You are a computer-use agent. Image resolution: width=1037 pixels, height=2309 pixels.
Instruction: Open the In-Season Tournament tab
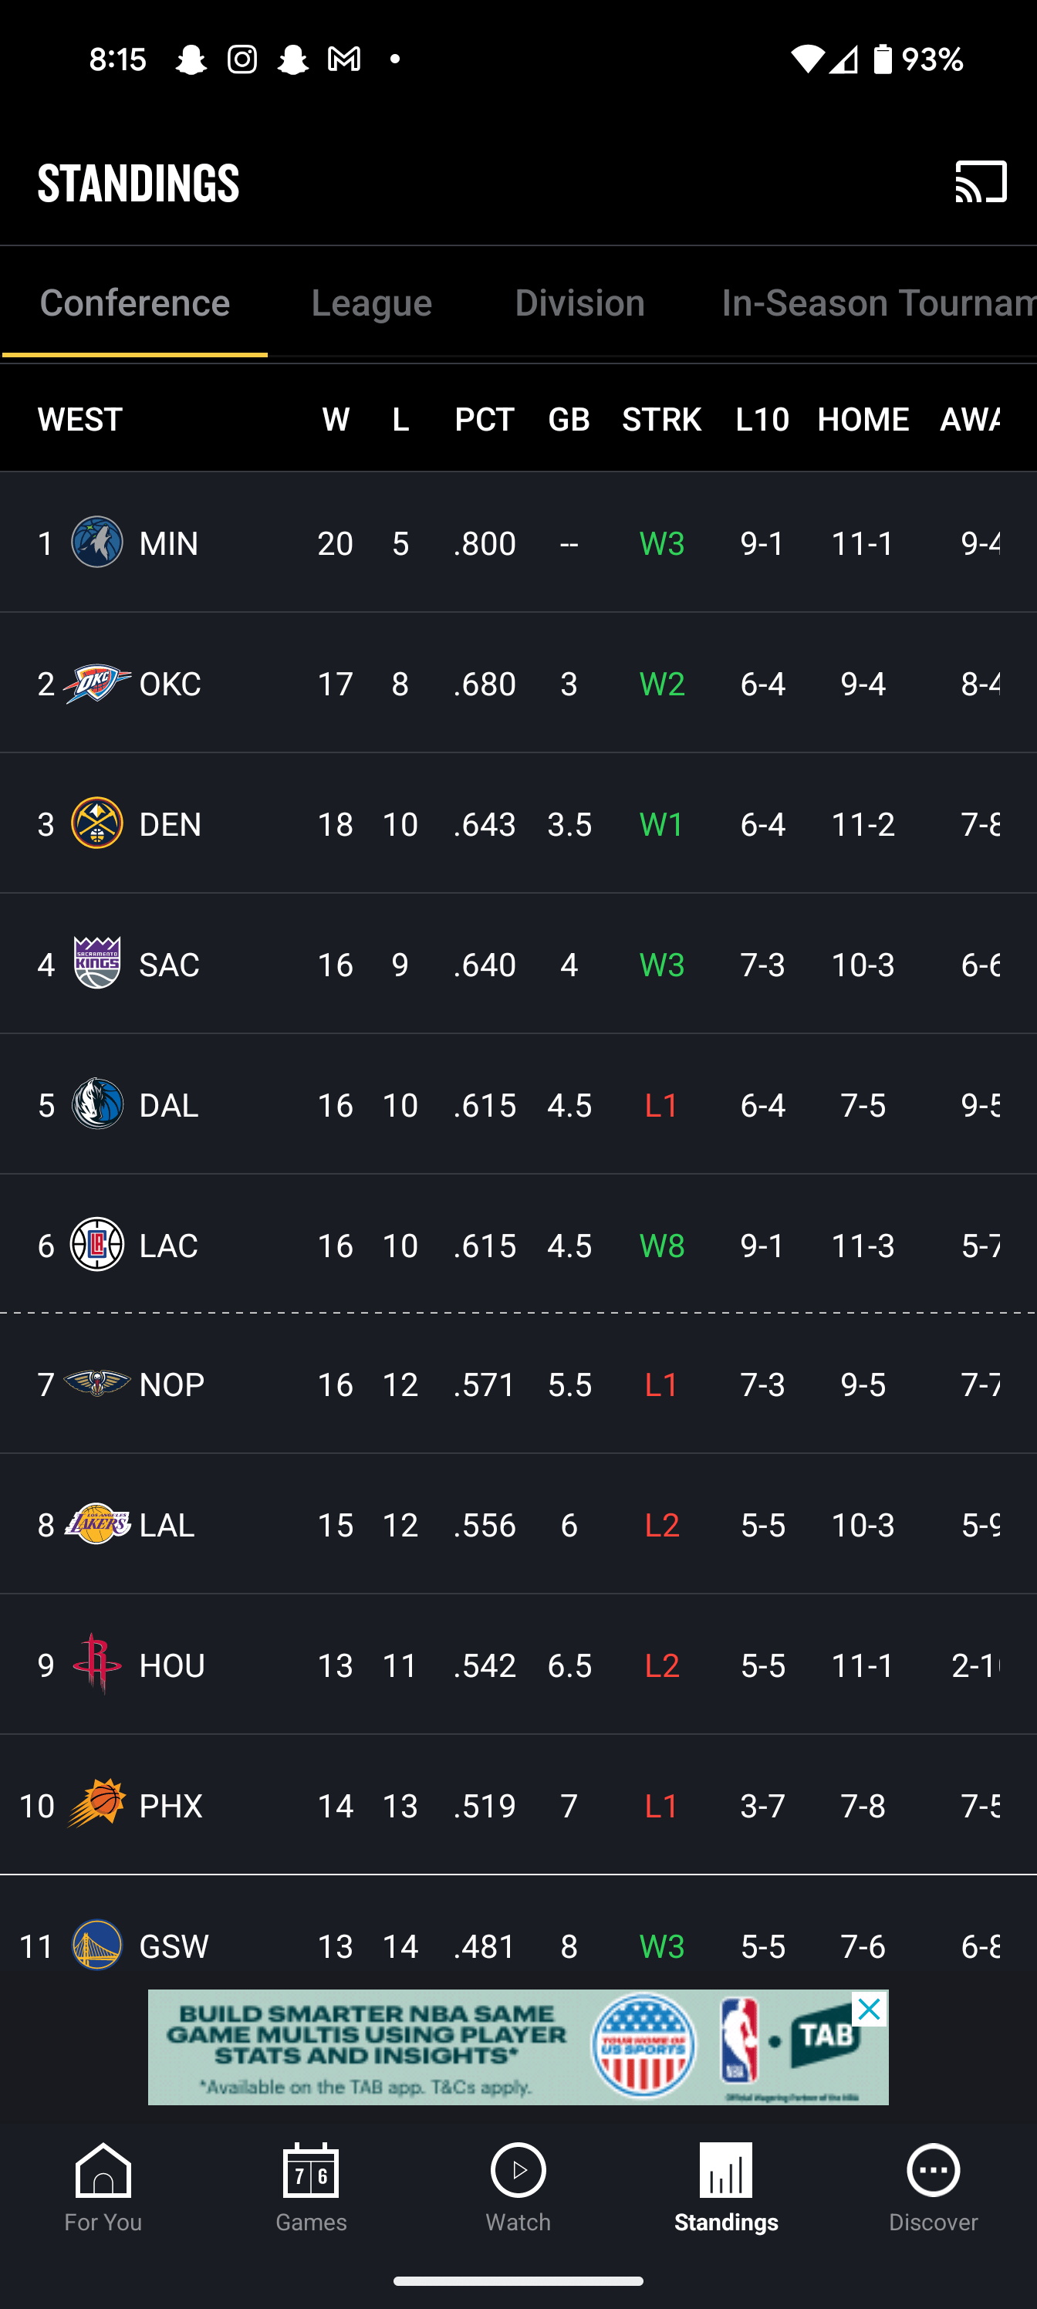(x=878, y=303)
